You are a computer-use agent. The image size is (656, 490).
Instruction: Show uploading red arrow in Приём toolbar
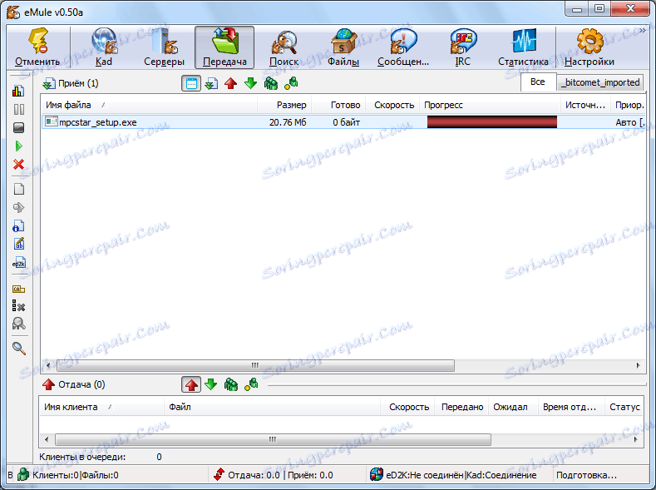[230, 83]
